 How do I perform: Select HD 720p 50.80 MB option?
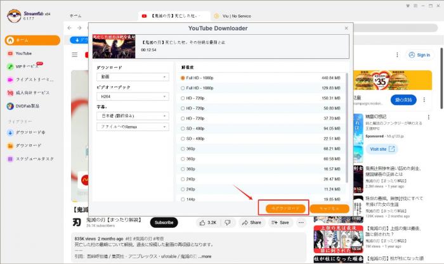(x=260, y=108)
